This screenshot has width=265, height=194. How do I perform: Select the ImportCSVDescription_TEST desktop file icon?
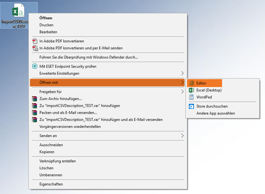click(x=19, y=10)
